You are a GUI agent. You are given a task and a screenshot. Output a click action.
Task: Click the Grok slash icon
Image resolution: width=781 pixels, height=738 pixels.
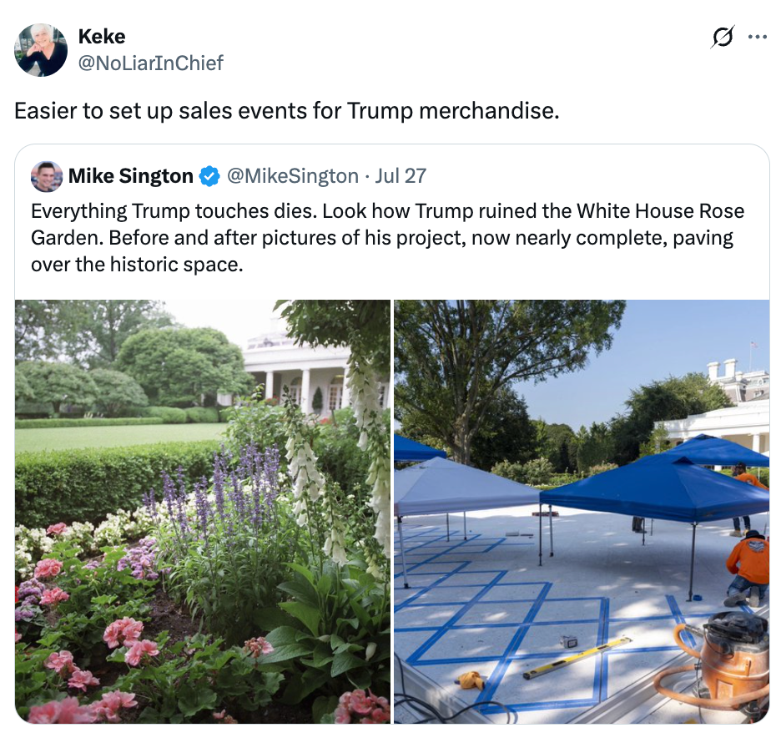click(723, 37)
